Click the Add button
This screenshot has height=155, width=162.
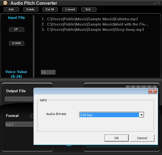(x=11, y=9)
